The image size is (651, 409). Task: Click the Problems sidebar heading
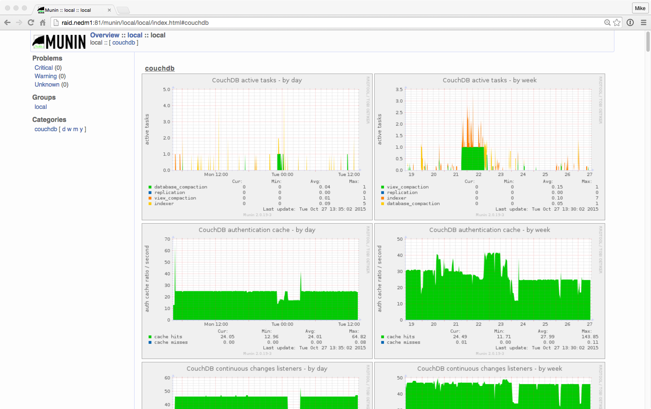click(47, 58)
